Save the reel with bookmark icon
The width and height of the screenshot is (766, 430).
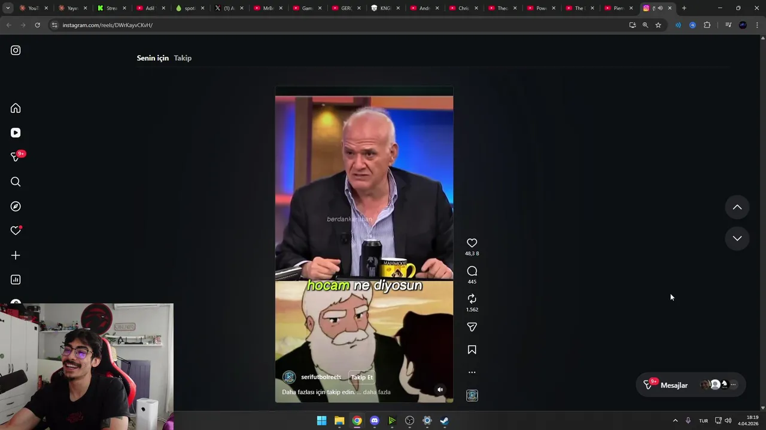click(x=472, y=349)
